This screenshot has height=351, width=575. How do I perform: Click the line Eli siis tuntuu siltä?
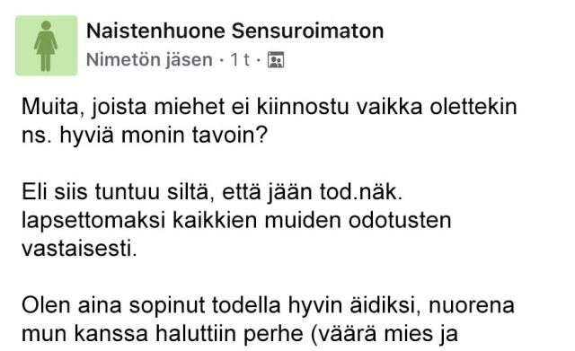pos(212,192)
